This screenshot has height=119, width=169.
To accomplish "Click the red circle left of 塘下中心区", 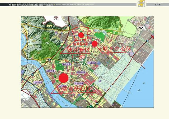I will [x=95, y=44].
